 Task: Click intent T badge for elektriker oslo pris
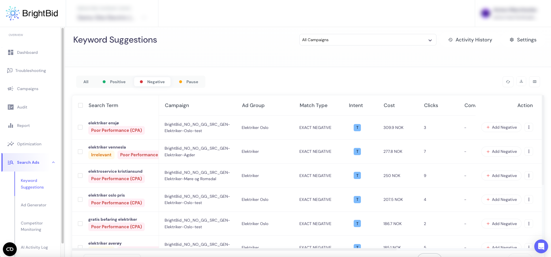357,199
